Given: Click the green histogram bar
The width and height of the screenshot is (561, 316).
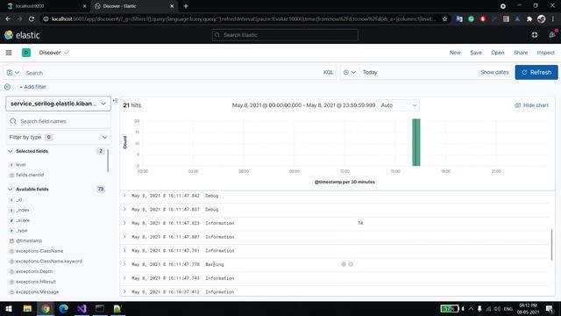Looking at the screenshot, I should click(416, 142).
